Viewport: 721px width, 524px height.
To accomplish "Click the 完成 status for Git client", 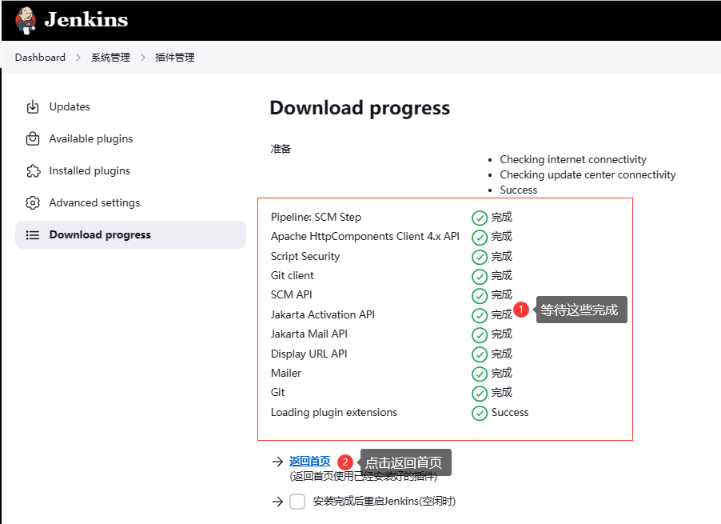I will 502,275.
